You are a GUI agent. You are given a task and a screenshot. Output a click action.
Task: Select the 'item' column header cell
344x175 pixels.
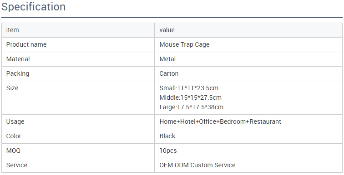(x=78, y=30)
